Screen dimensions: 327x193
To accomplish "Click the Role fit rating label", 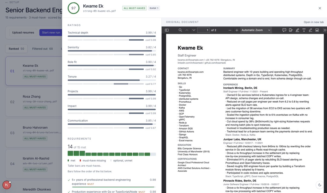I will point(72,62).
